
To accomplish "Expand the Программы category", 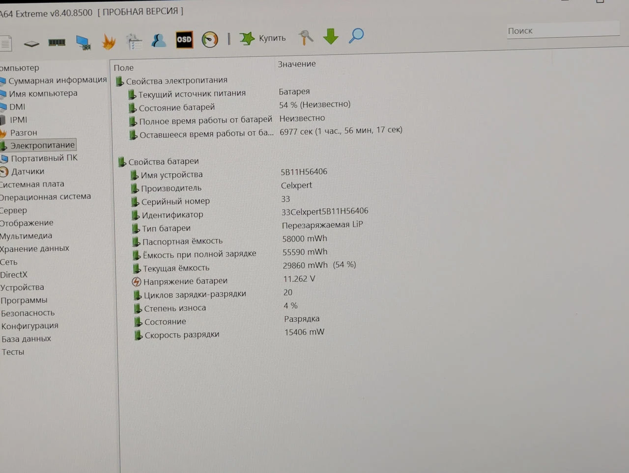I will (24, 300).
